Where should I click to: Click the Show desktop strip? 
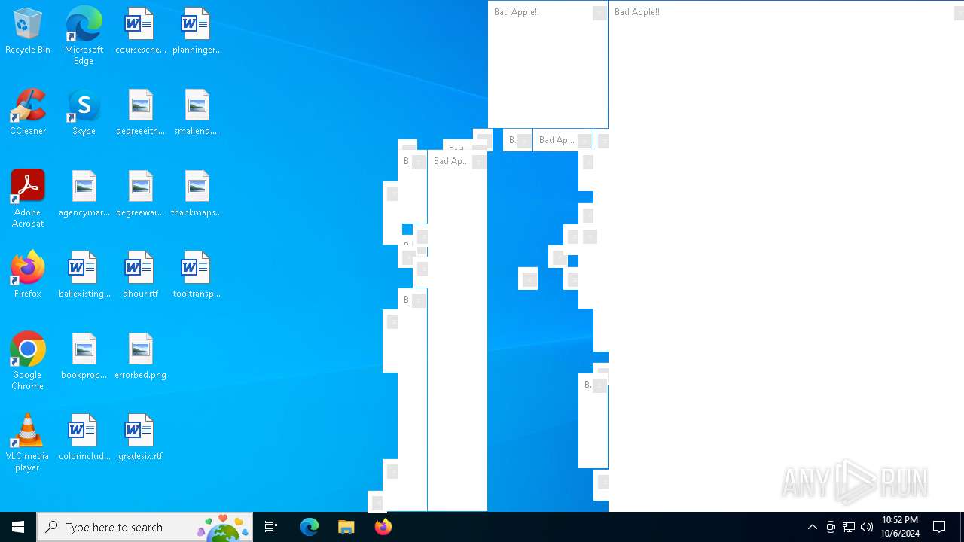pos(962,527)
